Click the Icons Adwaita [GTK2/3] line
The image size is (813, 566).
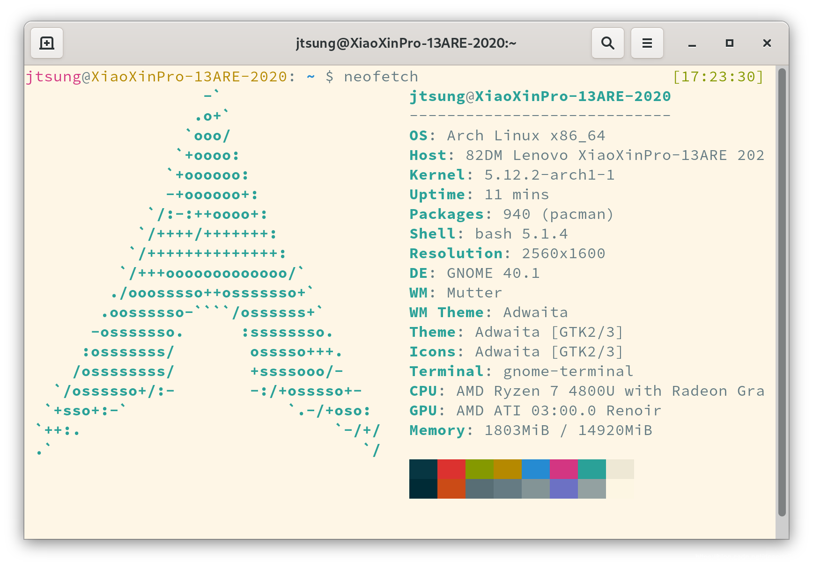(x=516, y=352)
